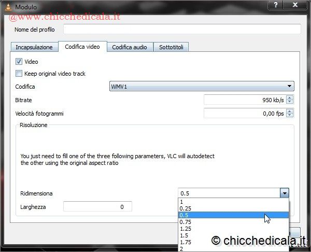
Task: Collapse the Ridimensiona dropdown arrow
Action: point(284,193)
